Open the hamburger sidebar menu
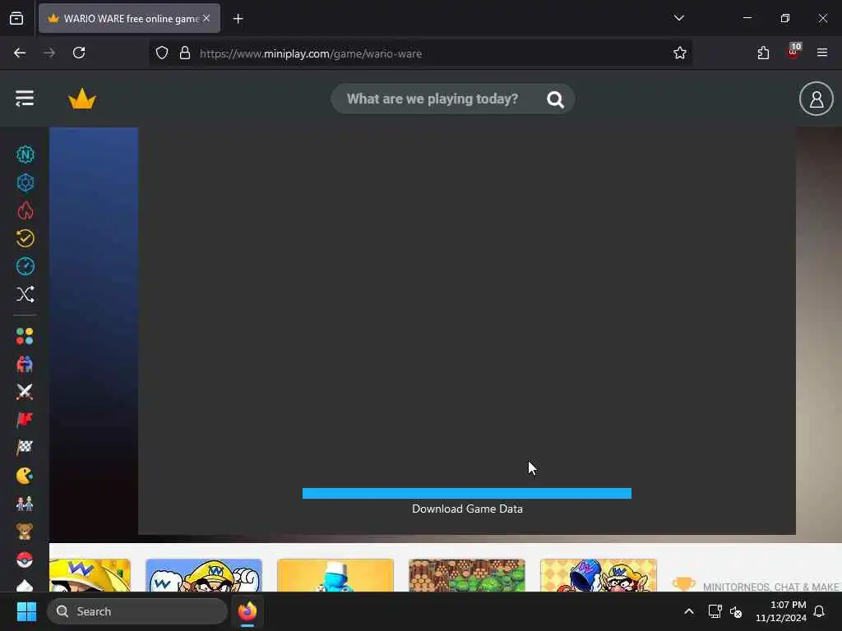 coord(25,99)
